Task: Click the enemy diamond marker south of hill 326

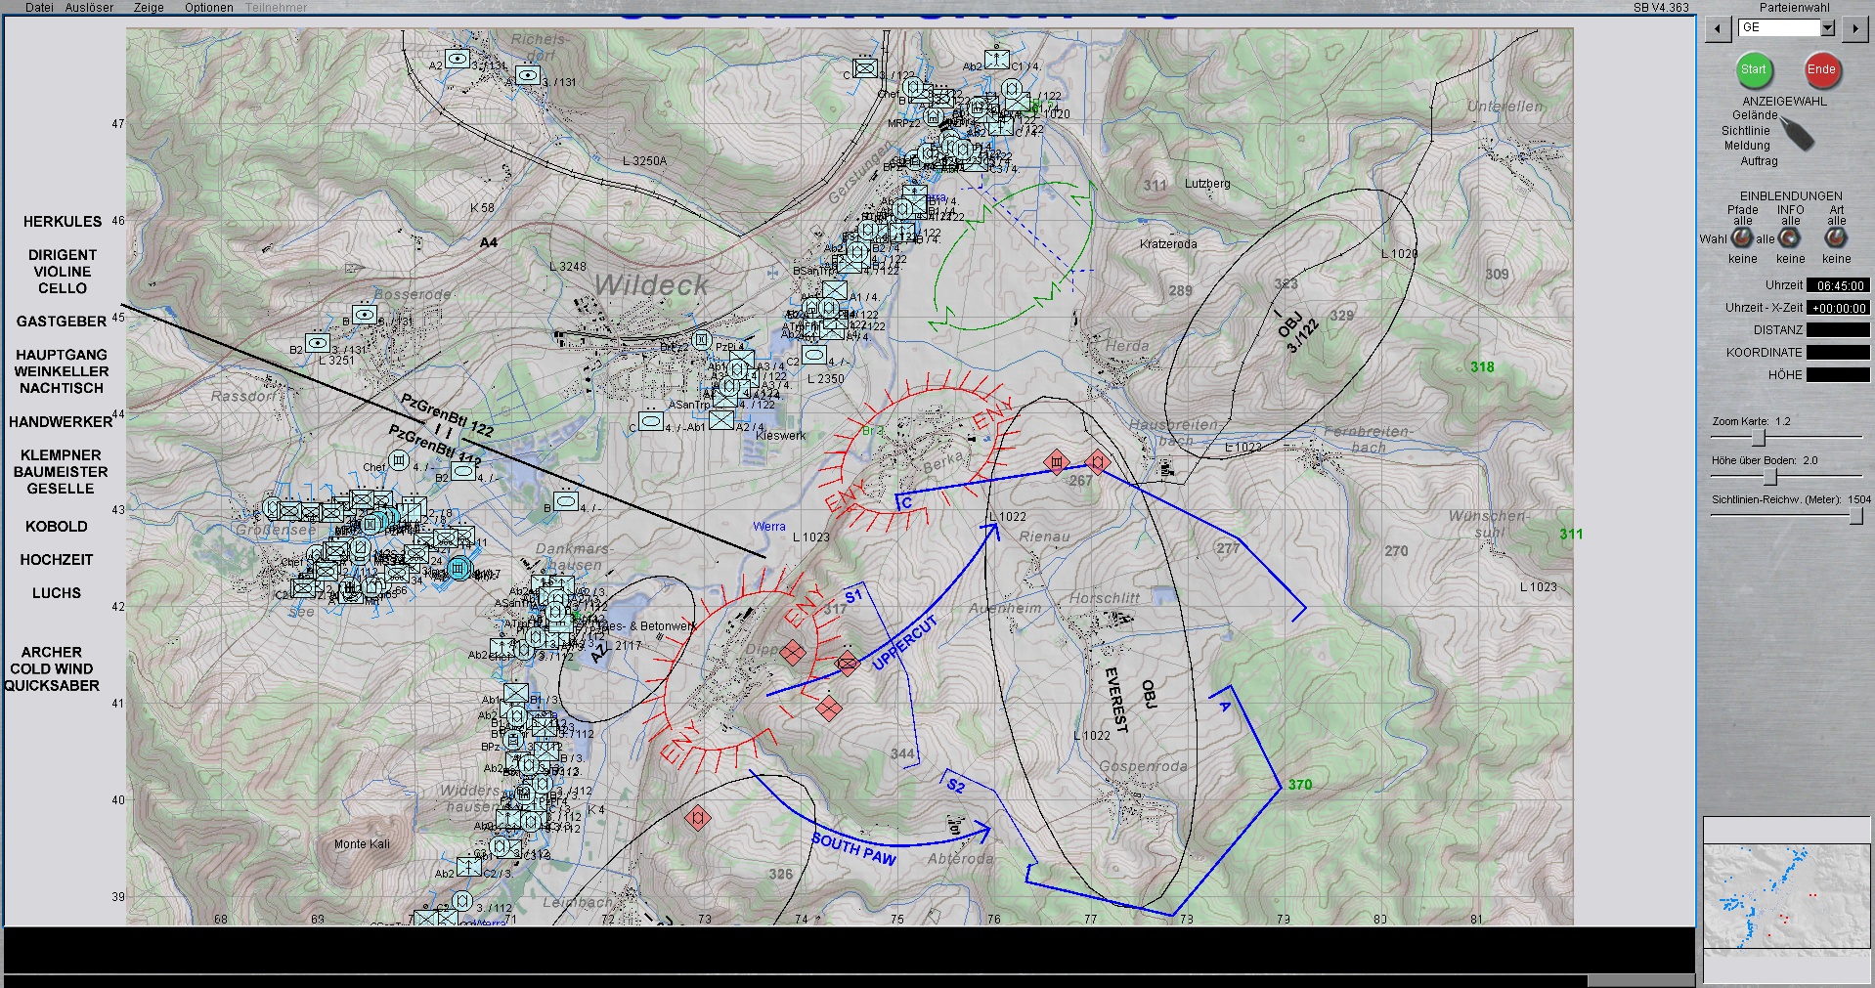Action: [x=697, y=817]
